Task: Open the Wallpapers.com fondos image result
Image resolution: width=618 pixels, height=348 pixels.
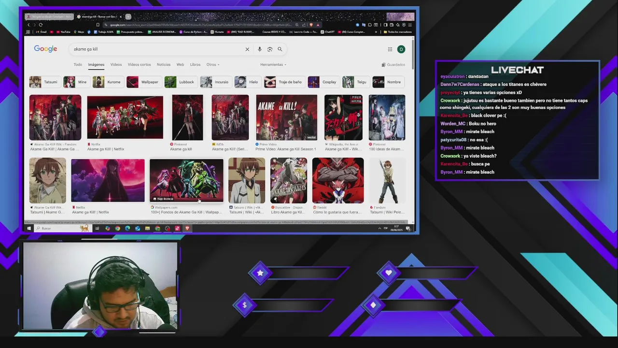Action: click(x=186, y=180)
